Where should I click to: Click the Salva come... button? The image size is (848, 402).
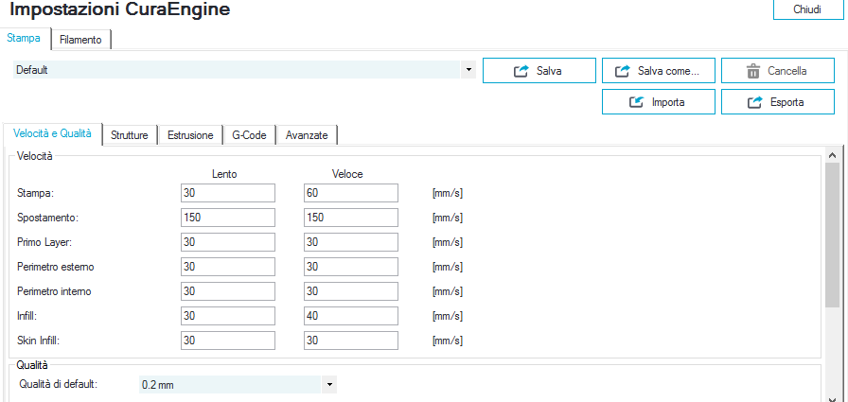657,71
